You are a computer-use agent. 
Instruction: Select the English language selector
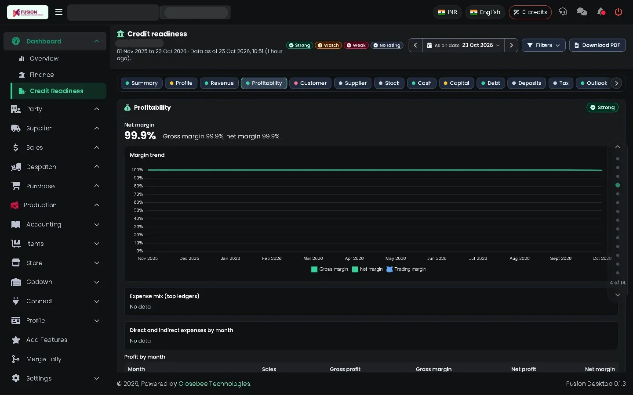pos(485,12)
